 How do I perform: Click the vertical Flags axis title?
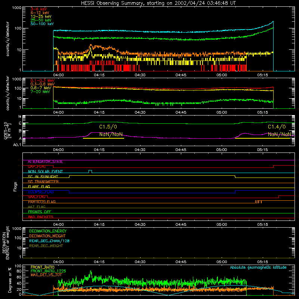(15, 187)
